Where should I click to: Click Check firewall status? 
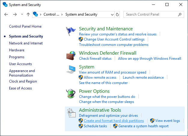pyautogui.click(x=95, y=59)
